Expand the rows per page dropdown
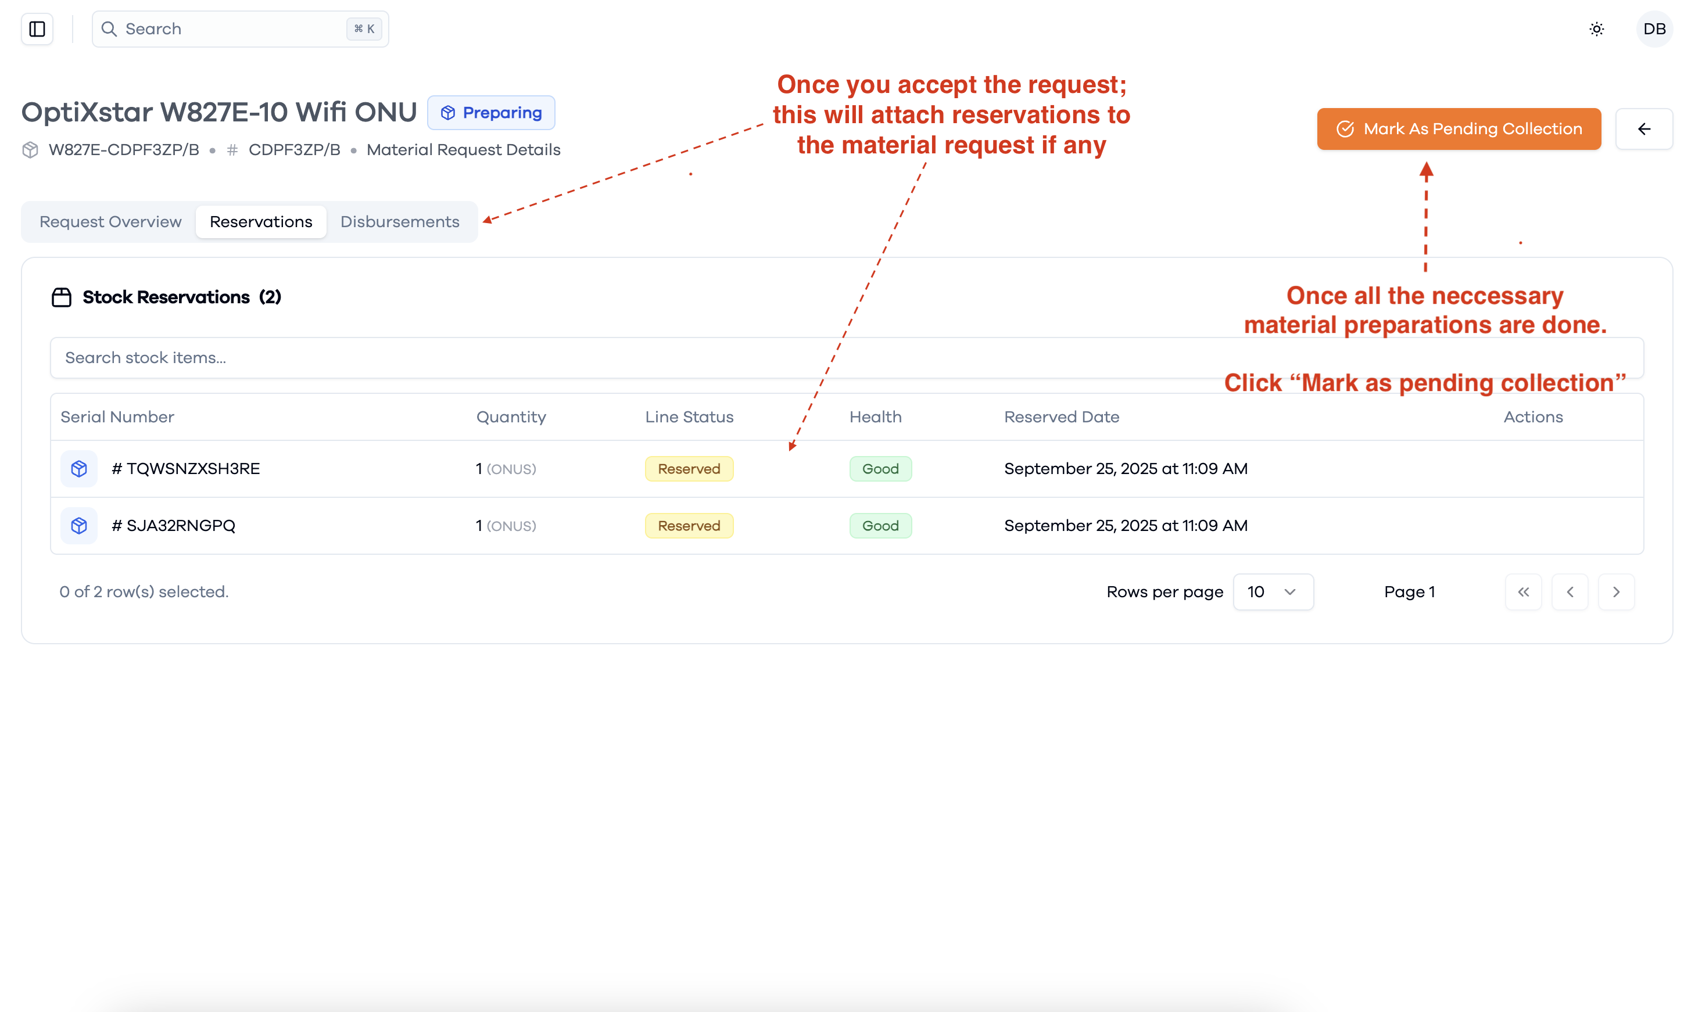1684x1012 pixels. (1272, 591)
